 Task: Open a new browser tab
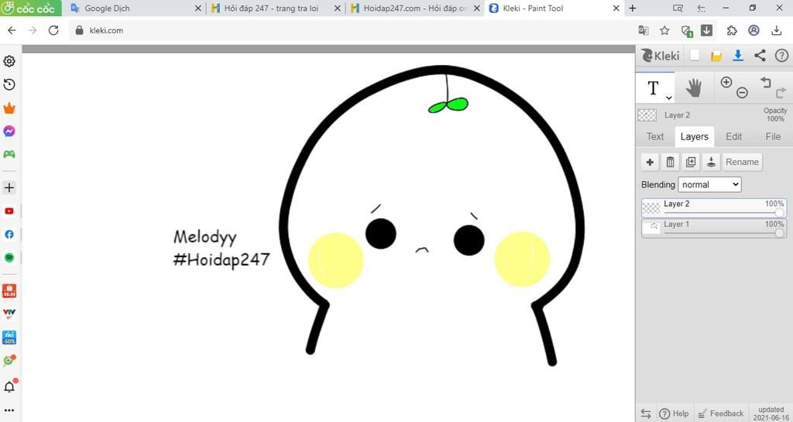(x=633, y=8)
